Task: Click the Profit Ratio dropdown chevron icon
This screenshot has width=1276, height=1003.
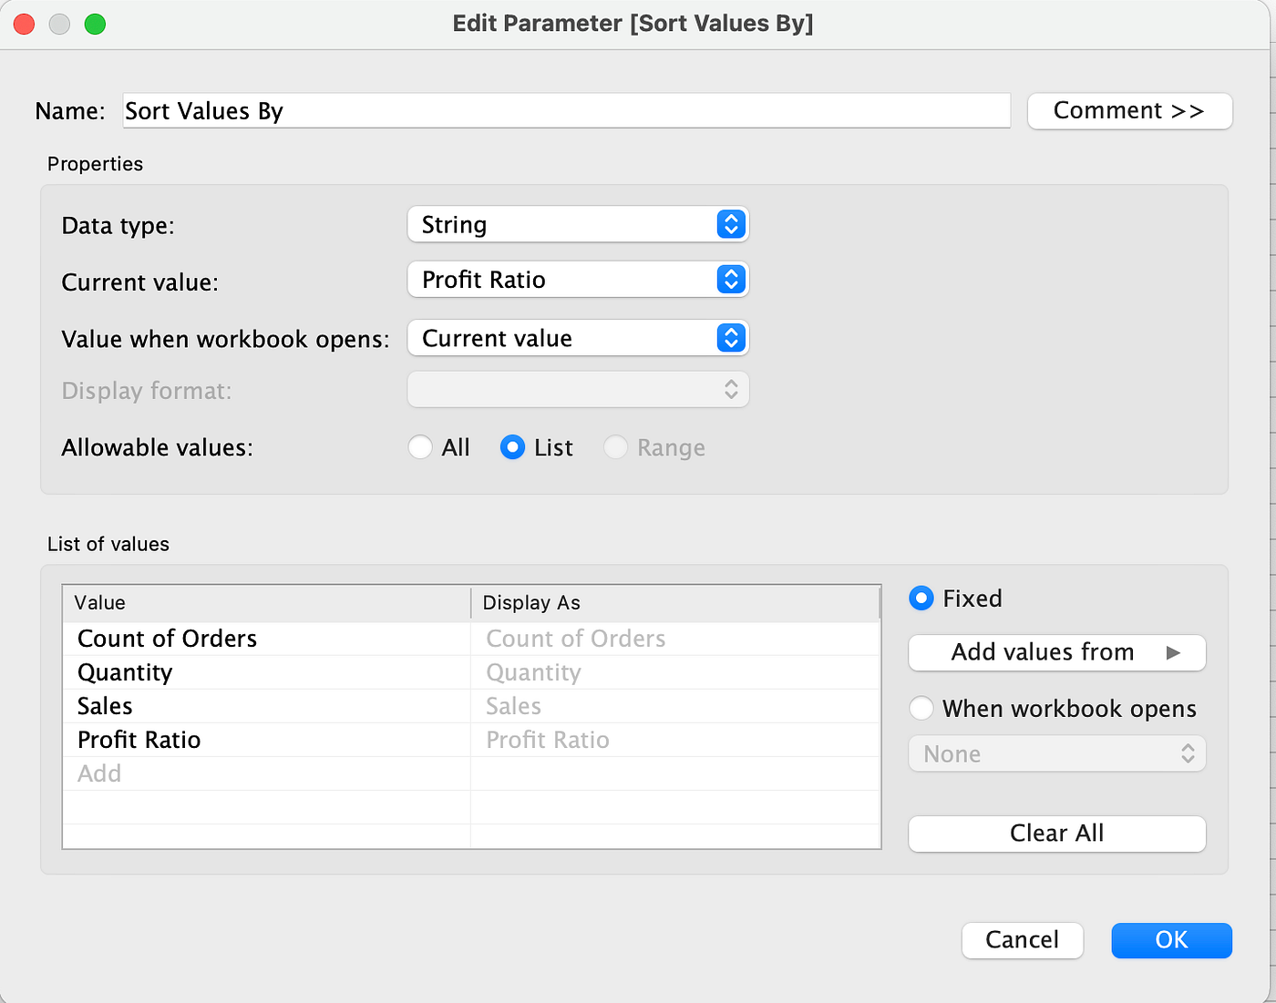Action: 731,280
